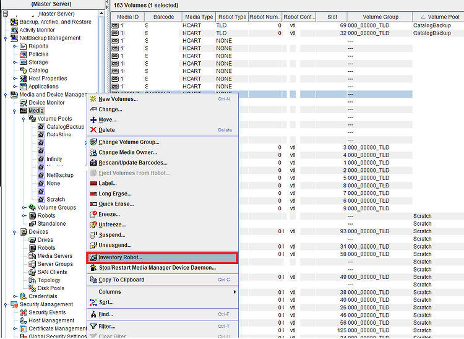Choose Change Volume Group menu entry
Screen dimensions: 464x339
(163, 142)
